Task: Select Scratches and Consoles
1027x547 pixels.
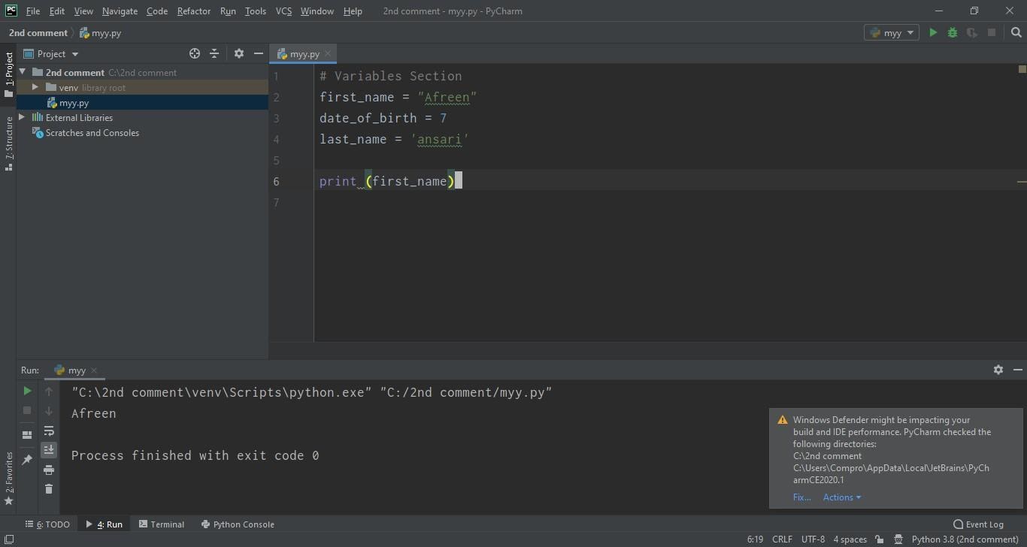Action: (x=92, y=133)
